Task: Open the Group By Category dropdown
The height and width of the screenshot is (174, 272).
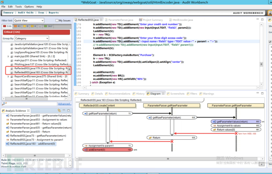Action: 31,39
